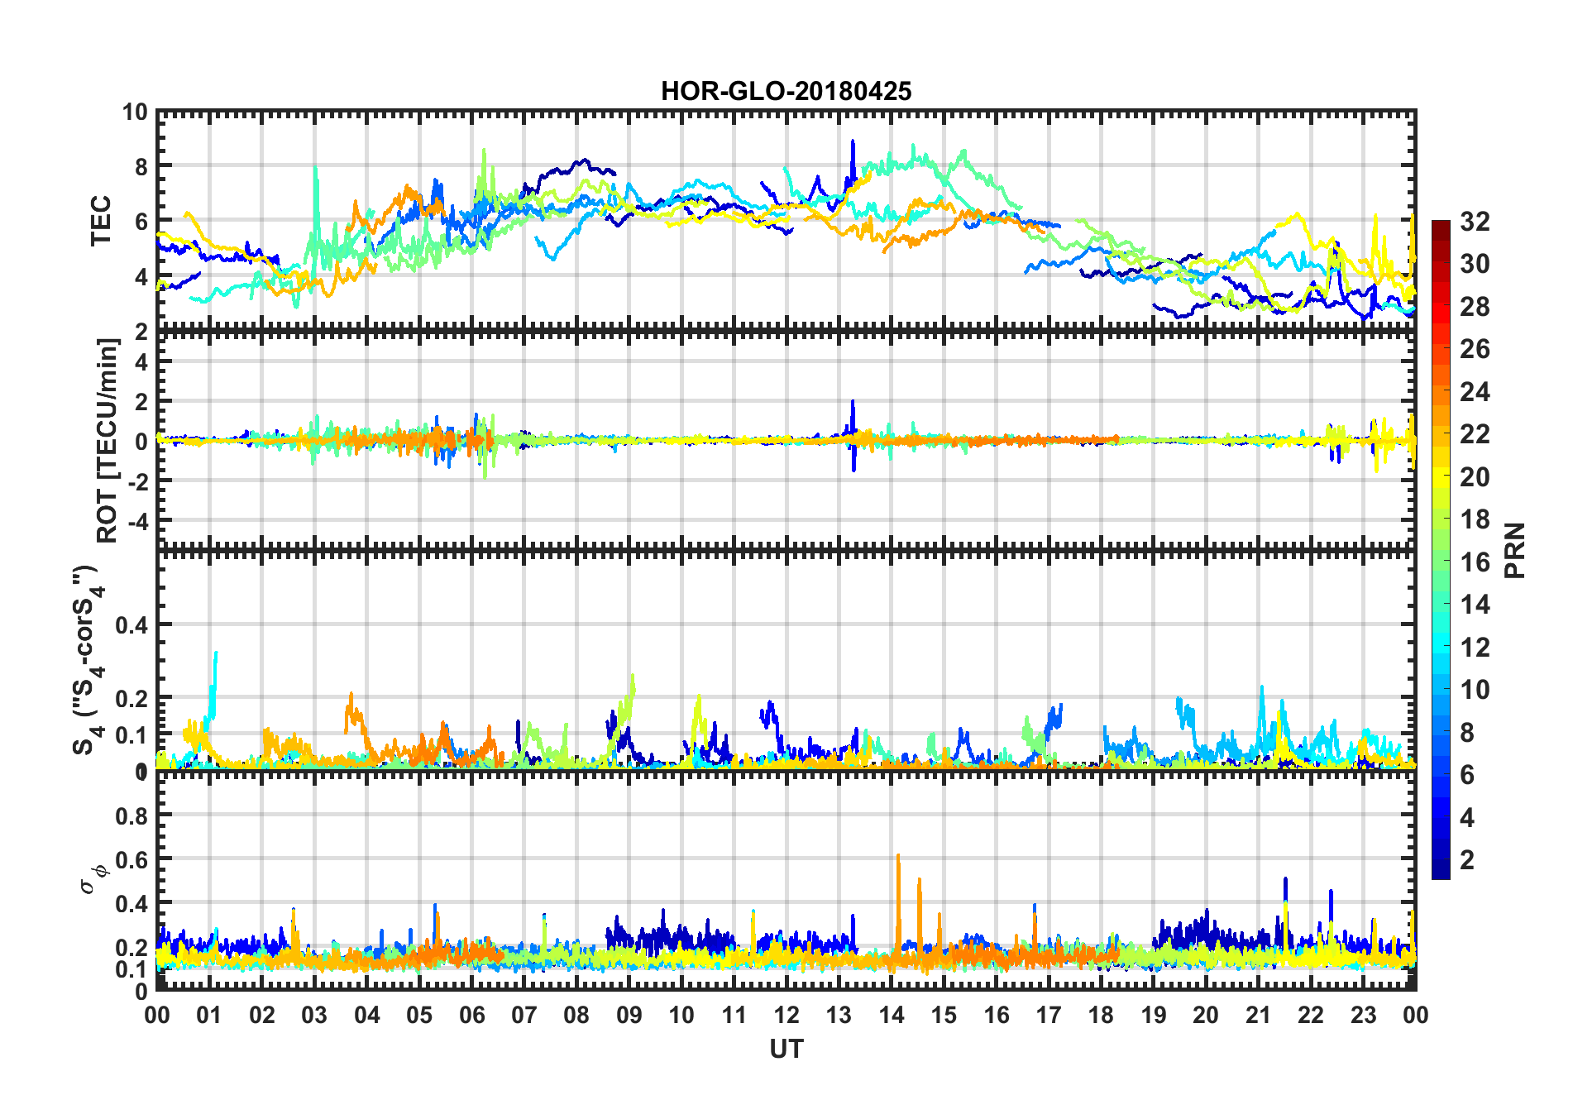The image size is (1573, 1100).
Task: Select the PRN colorbar tick "14"
Action: (1475, 605)
